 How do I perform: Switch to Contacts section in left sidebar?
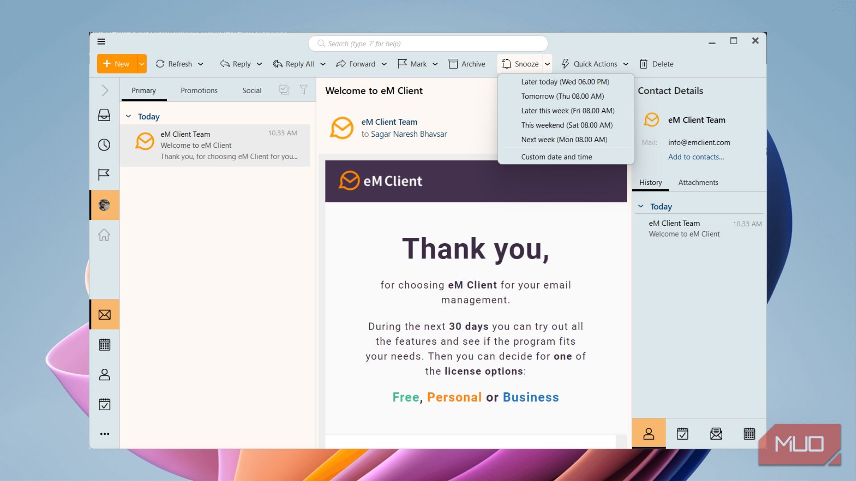pyautogui.click(x=104, y=375)
